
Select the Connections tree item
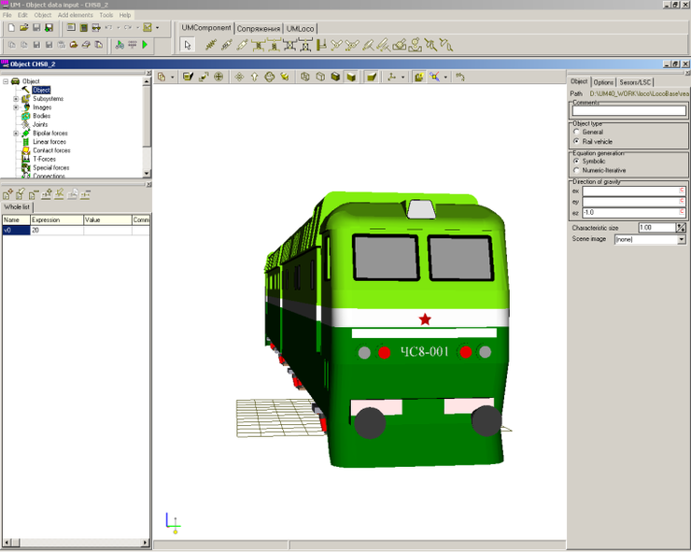pos(49,176)
